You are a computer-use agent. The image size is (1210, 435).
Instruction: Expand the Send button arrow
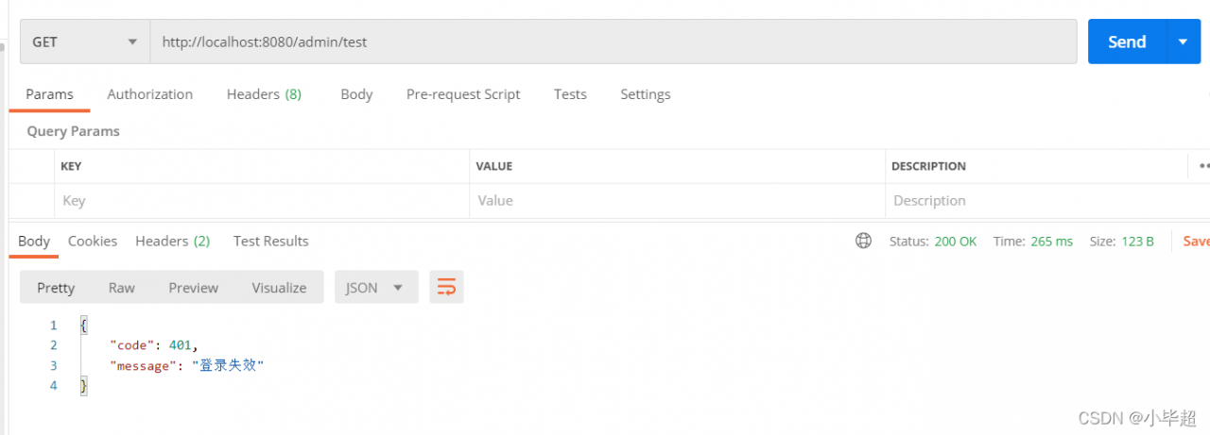point(1183,42)
